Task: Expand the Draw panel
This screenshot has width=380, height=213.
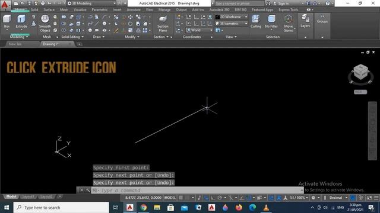Action: click(x=99, y=37)
